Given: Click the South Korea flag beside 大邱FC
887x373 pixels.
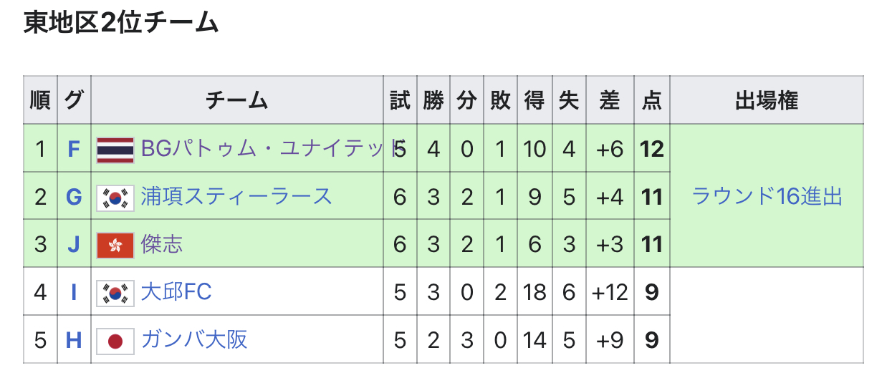Looking at the screenshot, I should pos(115,293).
